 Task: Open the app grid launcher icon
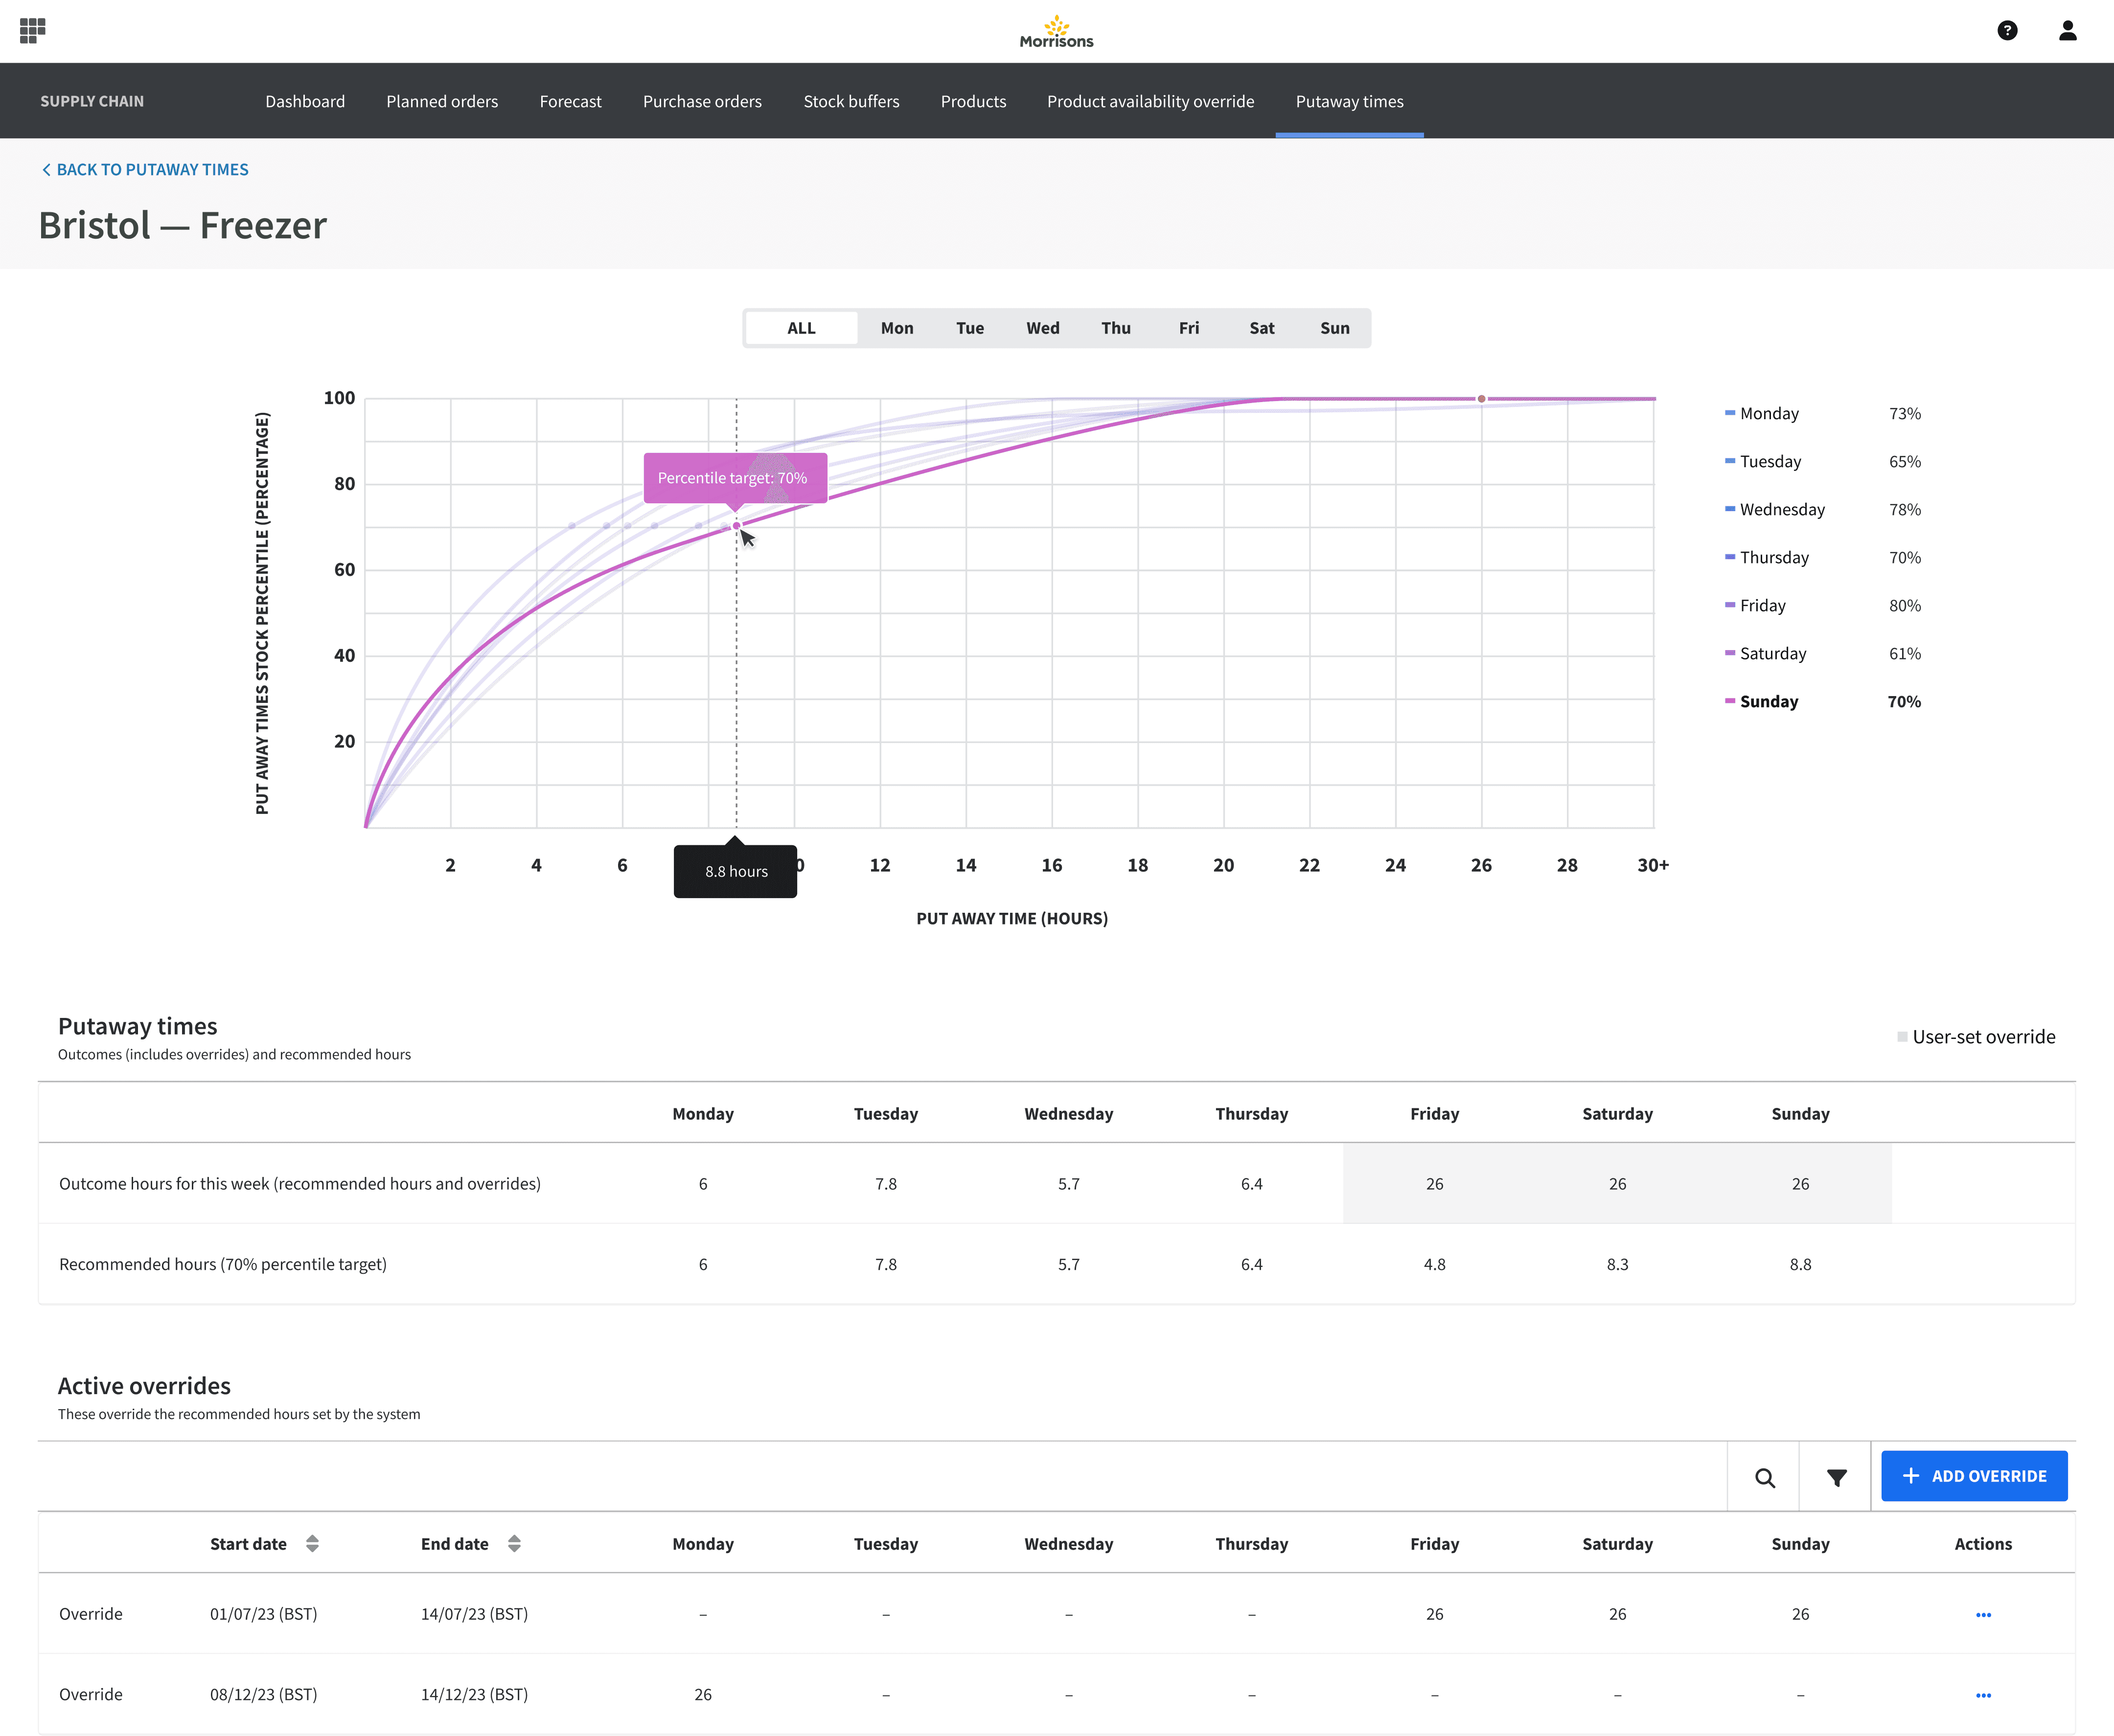pos(32,30)
